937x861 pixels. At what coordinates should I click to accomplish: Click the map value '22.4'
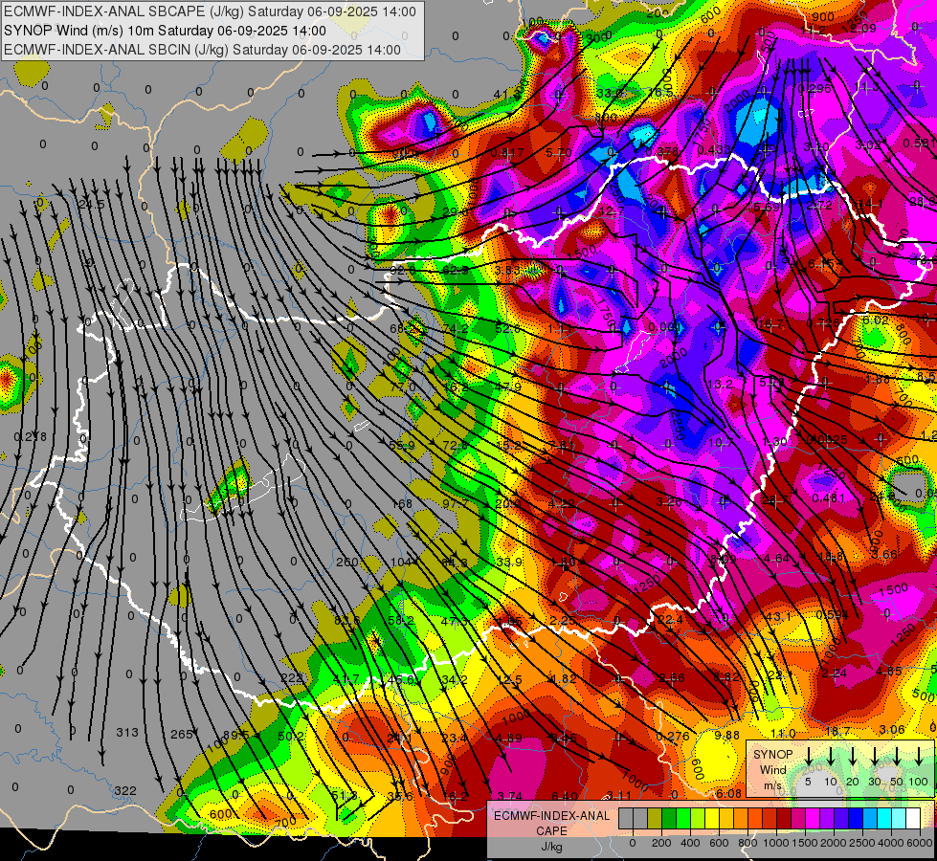pyautogui.click(x=670, y=620)
